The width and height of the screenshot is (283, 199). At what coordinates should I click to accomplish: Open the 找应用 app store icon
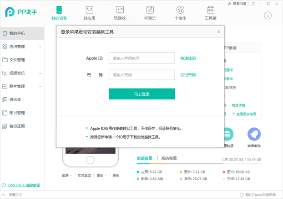point(89,10)
